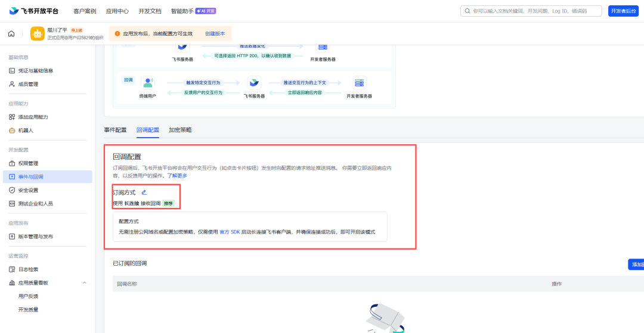Open the 机器人 sidebar item
644x333 pixels.
pyautogui.click(x=26, y=130)
